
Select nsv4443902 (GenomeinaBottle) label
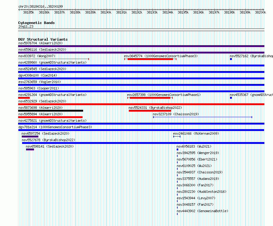tap(202, 211)
